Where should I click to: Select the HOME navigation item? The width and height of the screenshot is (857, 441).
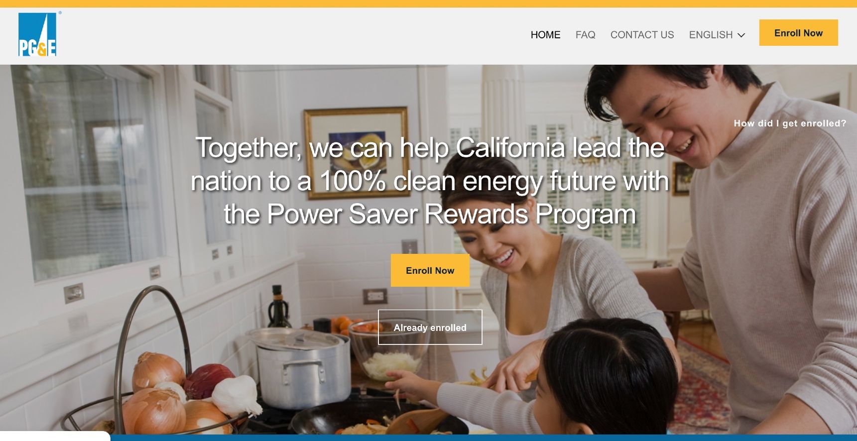coord(545,35)
